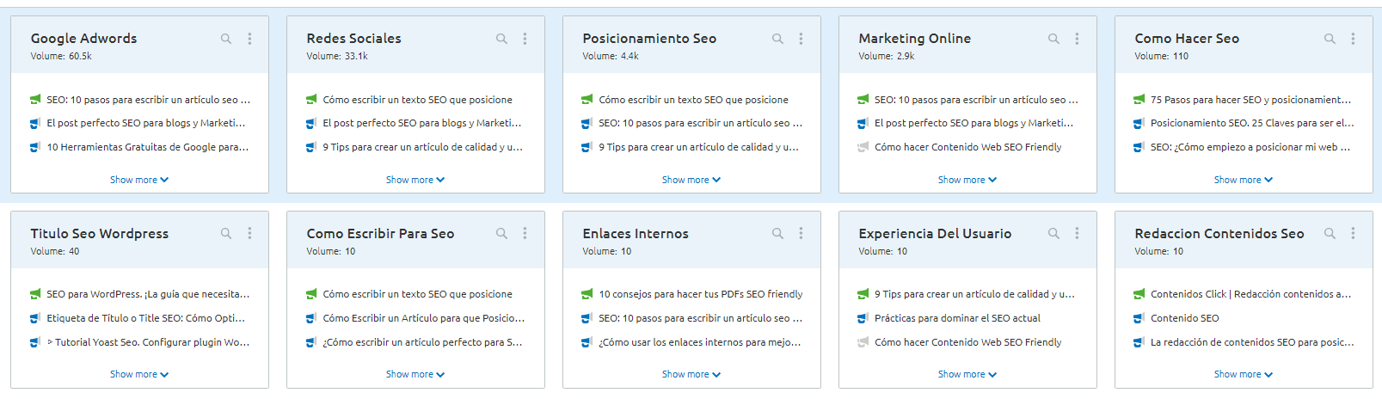Open '10 consejos para hacer tus PDFs' link

(x=701, y=294)
